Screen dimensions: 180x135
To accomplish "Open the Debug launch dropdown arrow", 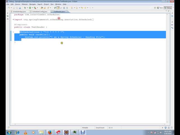I will 27,8.
